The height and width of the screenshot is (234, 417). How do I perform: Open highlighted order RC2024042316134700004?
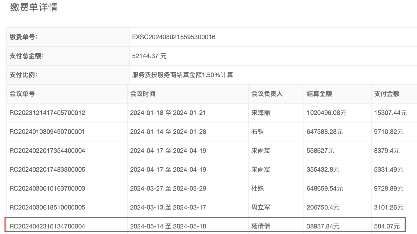point(47,226)
